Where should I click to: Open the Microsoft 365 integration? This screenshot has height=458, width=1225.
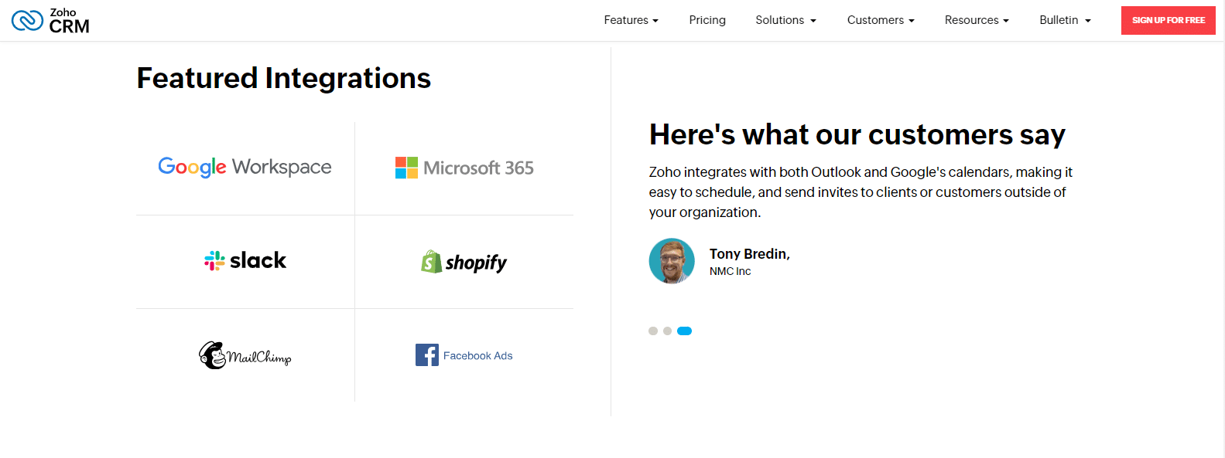click(x=464, y=168)
